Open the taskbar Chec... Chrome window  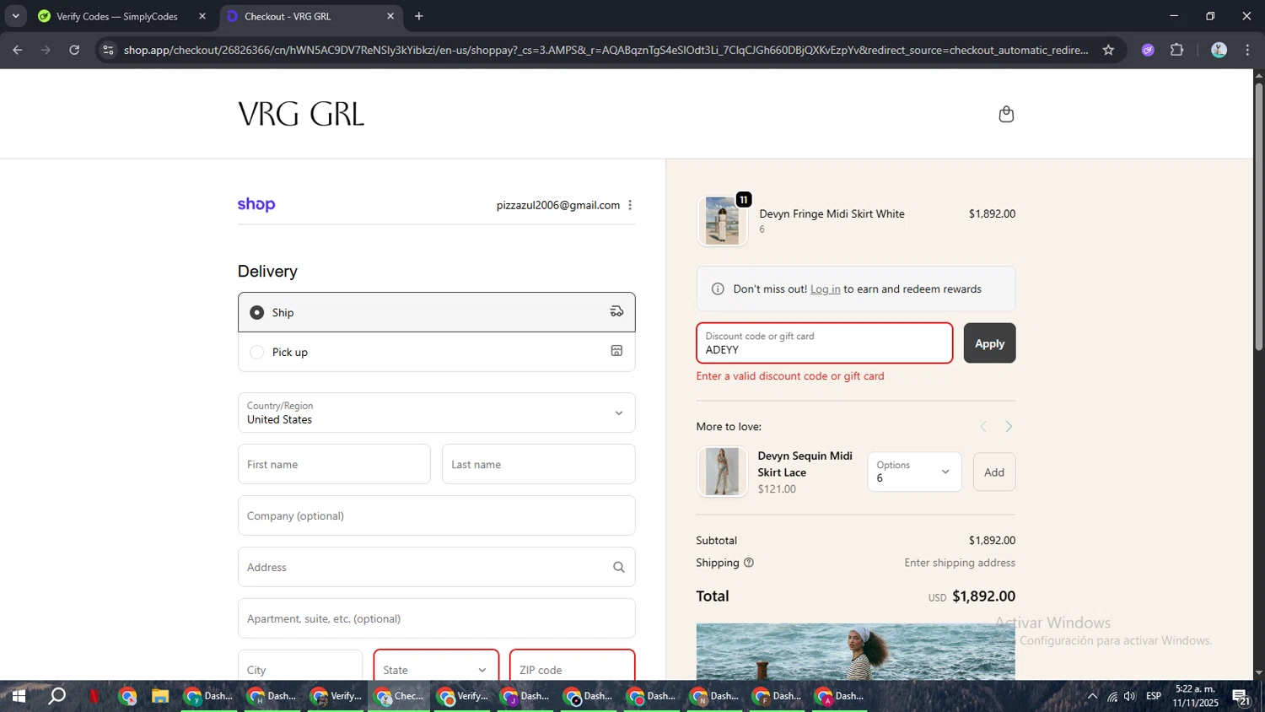400,696
